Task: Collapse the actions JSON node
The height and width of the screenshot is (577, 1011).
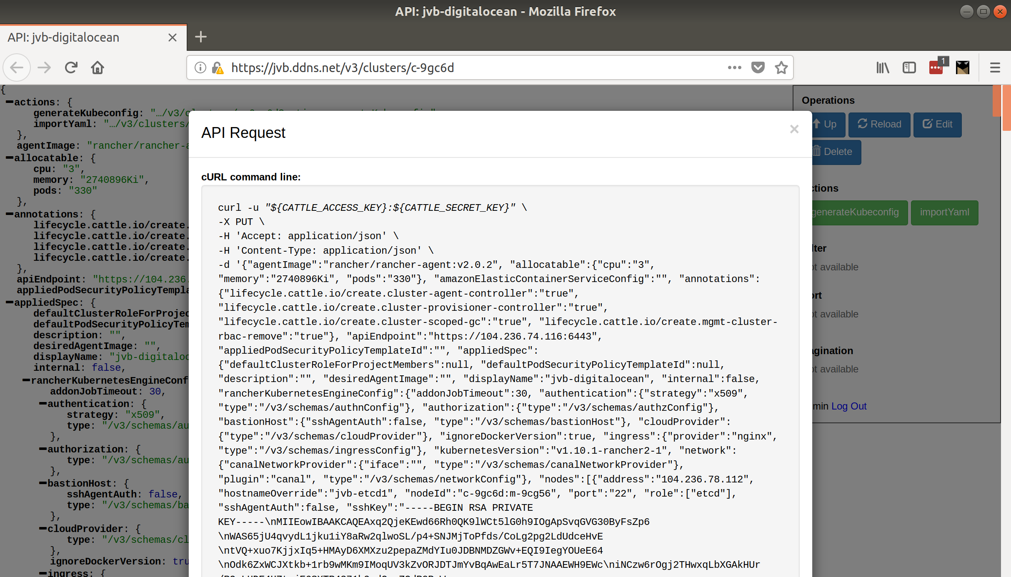Action: 9,102
